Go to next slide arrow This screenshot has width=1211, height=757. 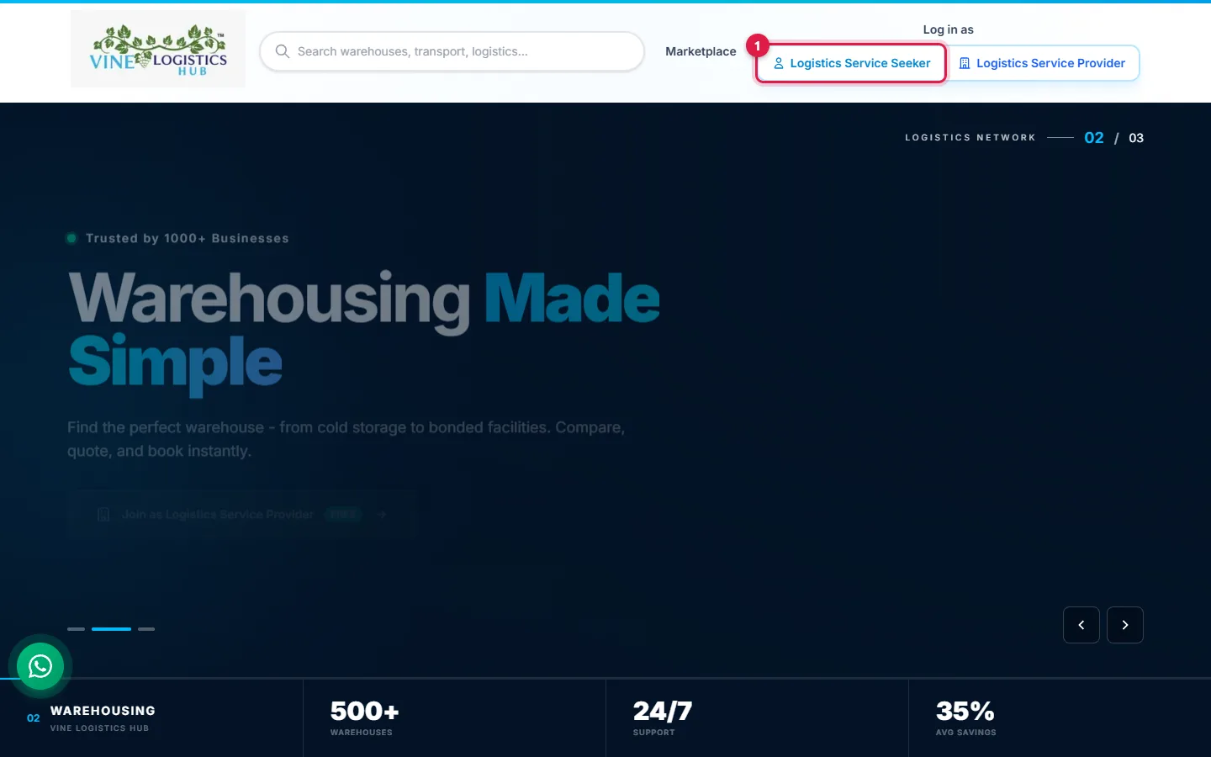pyautogui.click(x=1125, y=625)
